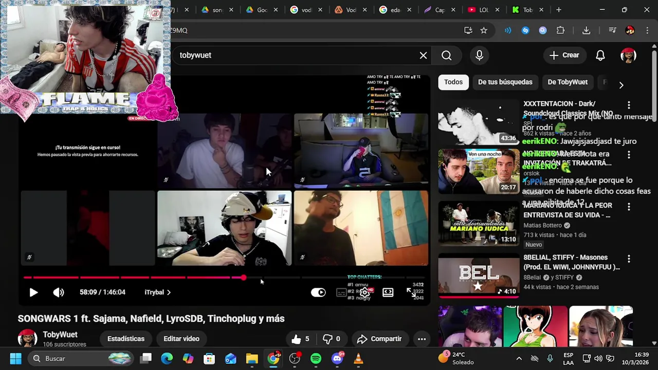Image resolution: width=658 pixels, height=370 pixels.
Task: Open the Matias Bottero channel link
Action: (542, 226)
